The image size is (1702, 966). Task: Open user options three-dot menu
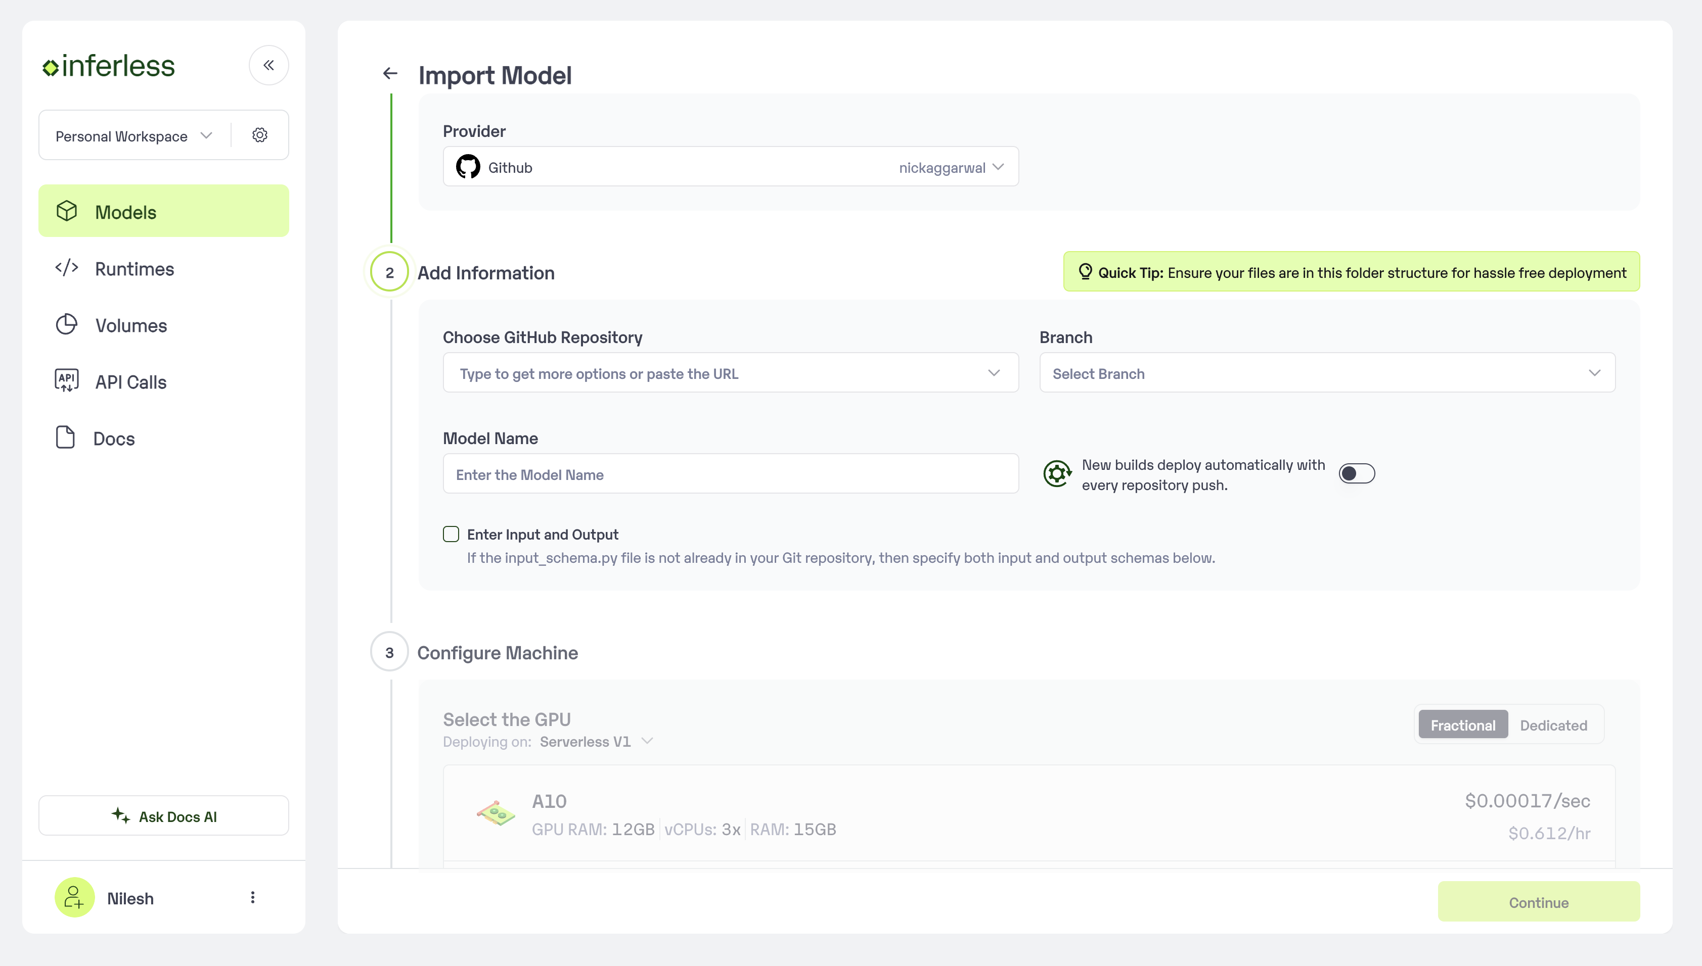tap(252, 898)
